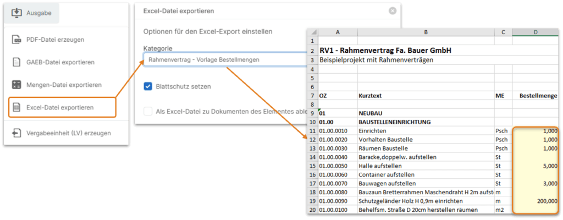
Task: Click the GAEB-Datei exportieren document icon
Action: pyautogui.click(x=16, y=62)
